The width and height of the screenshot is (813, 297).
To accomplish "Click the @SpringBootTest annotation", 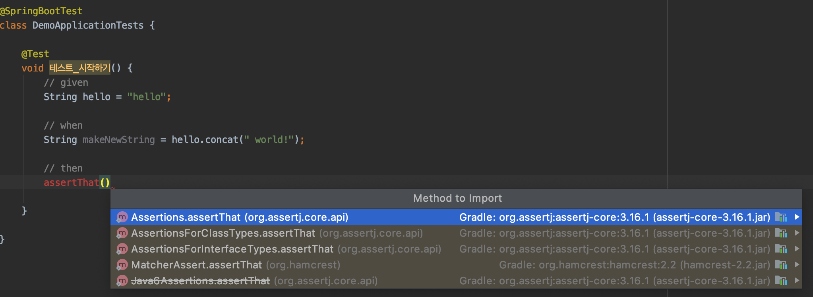I will click(x=41, y=11).
